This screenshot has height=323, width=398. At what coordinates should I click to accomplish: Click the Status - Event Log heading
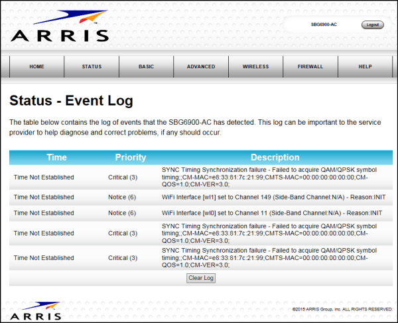[71, 101]
